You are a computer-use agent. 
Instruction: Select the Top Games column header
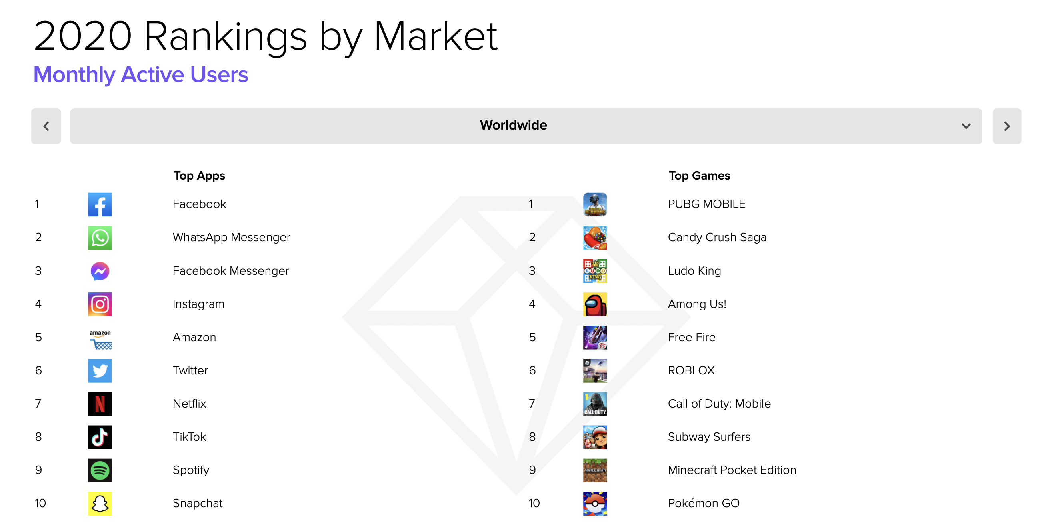[x=699, y=176]
